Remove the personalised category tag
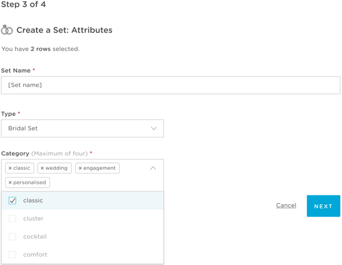The image size is (342, 265). (10, 183)
